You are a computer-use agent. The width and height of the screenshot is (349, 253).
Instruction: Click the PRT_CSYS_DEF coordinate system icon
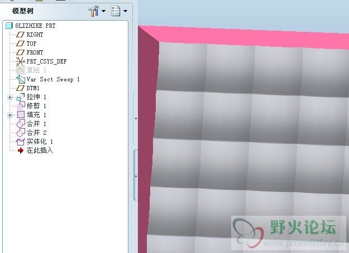click(20, 61)
